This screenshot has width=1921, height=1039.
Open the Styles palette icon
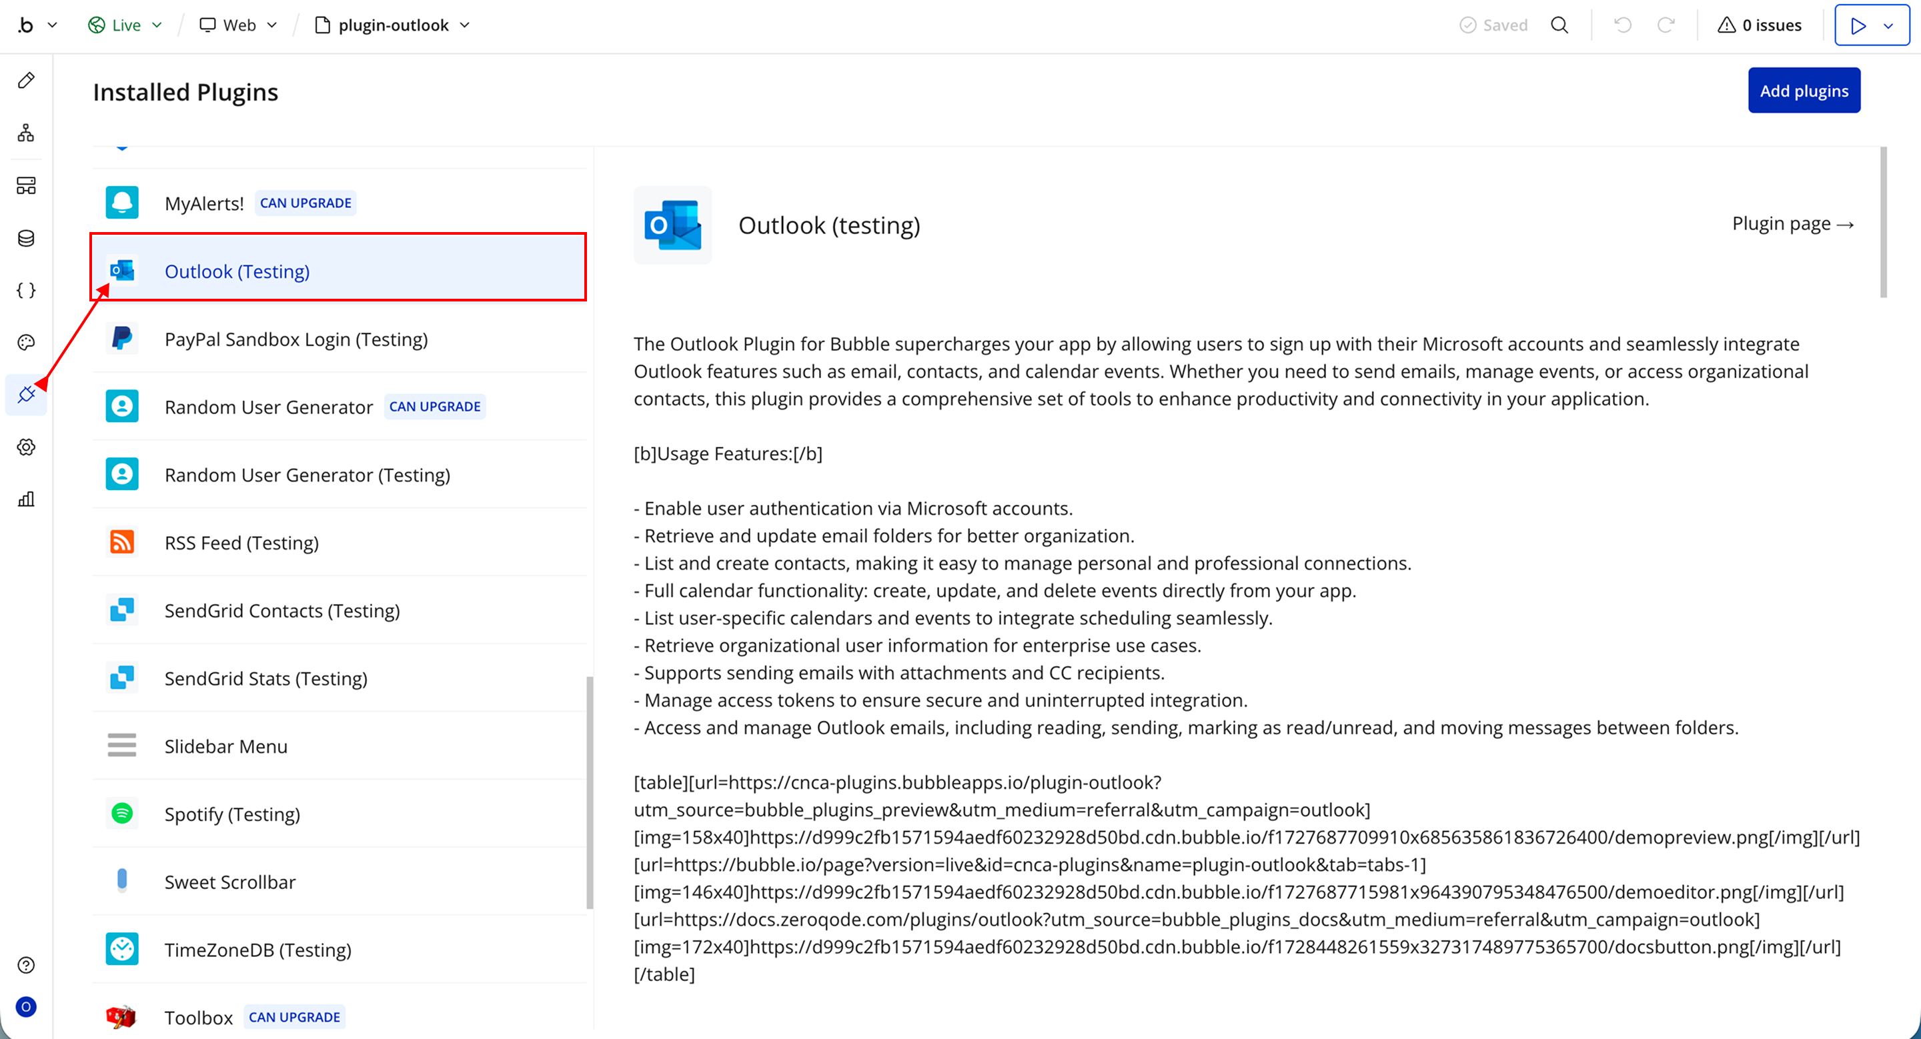[26, 342]
